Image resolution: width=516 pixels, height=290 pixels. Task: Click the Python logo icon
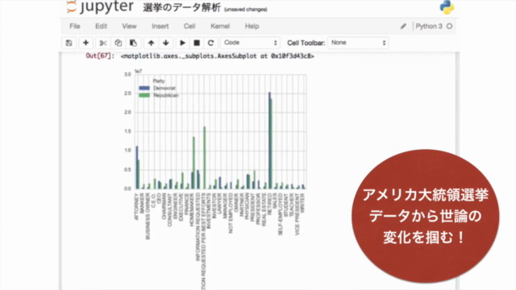click(x=447, y=7)
